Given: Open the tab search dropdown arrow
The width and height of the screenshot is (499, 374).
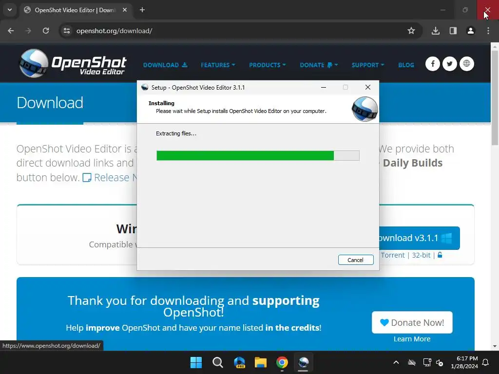Looking at the screenshot, I should (10, 10).
